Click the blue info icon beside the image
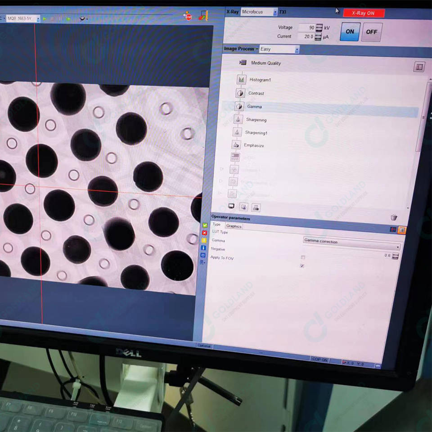This screenshot has width=432, height=432. coord(203,248)
